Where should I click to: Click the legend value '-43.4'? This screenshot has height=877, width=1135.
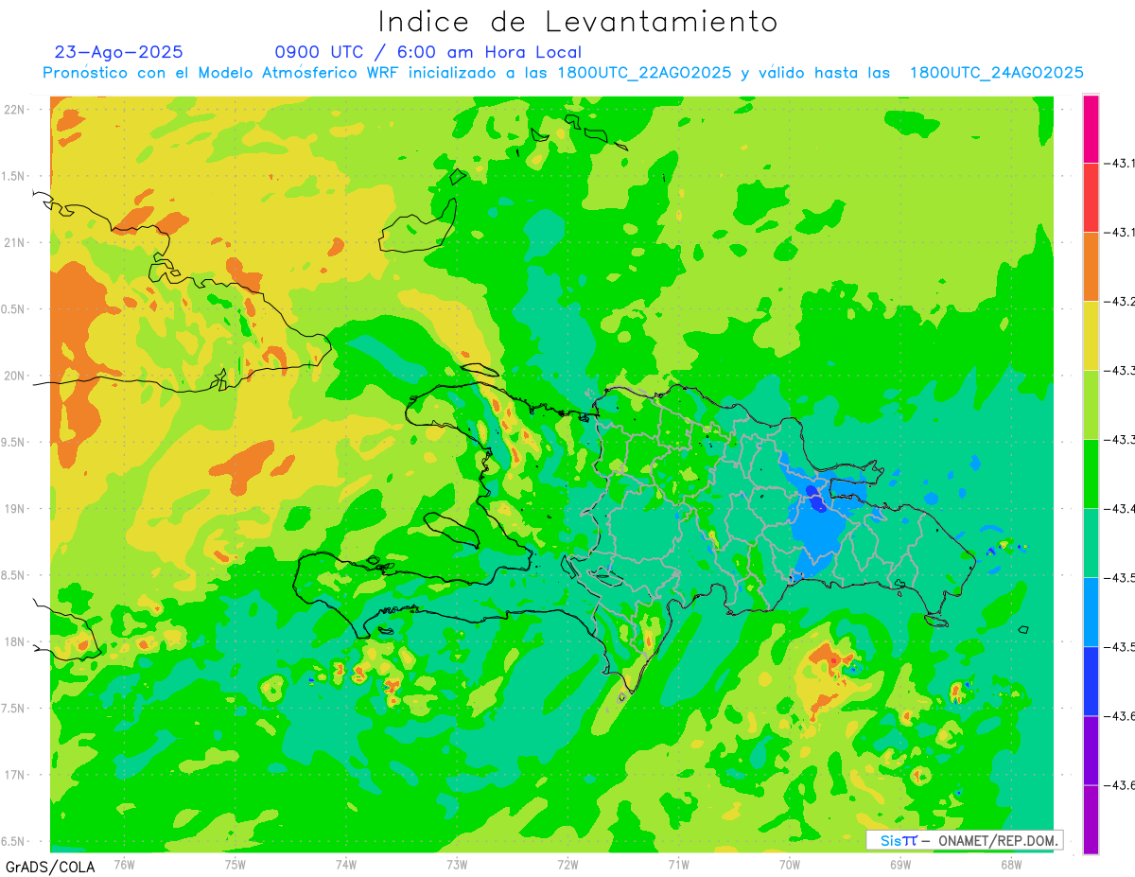(x=1120, y=509)
